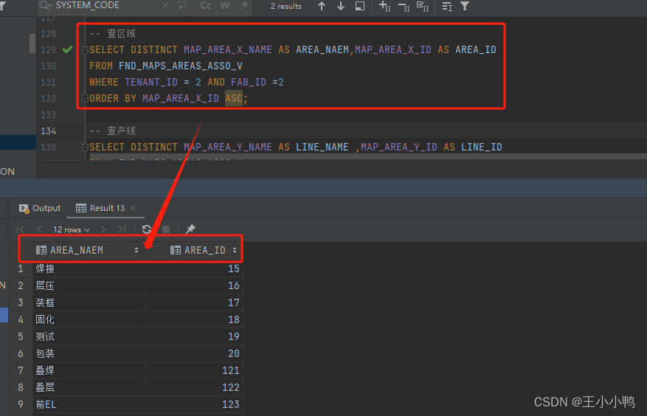Click the funnel icon at far left edge
This screenshot has width=647, height=416.
[x=2, y=6]
